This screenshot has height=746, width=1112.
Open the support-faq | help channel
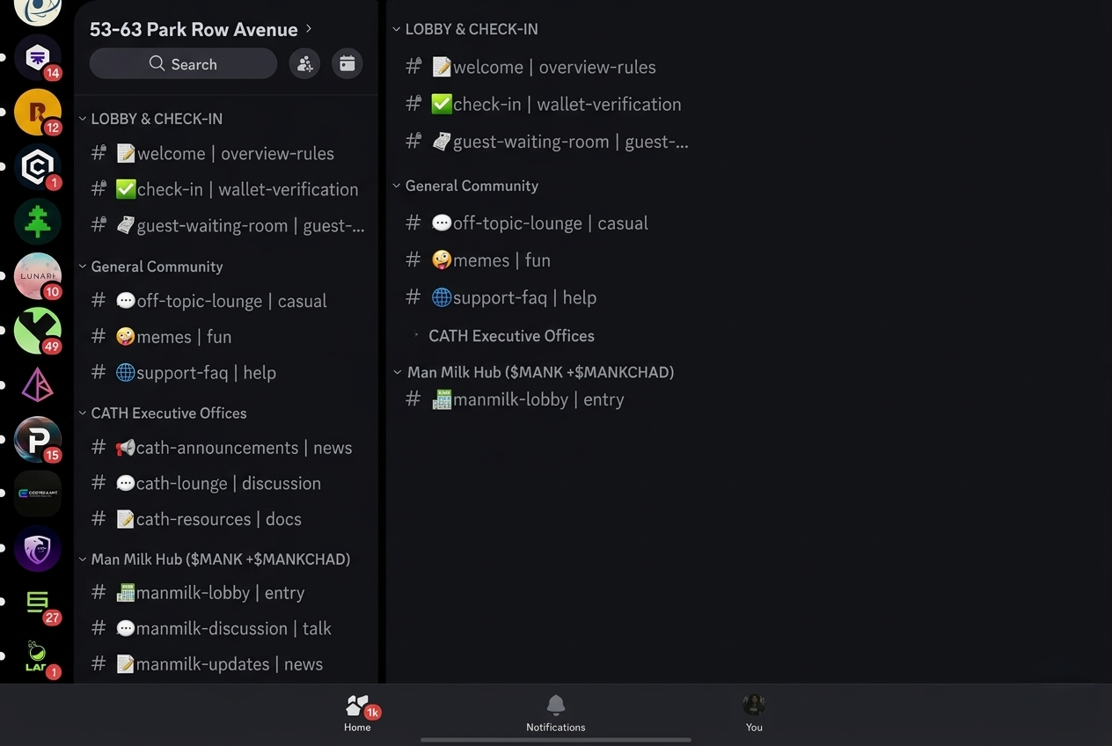[x=194, y=372]
